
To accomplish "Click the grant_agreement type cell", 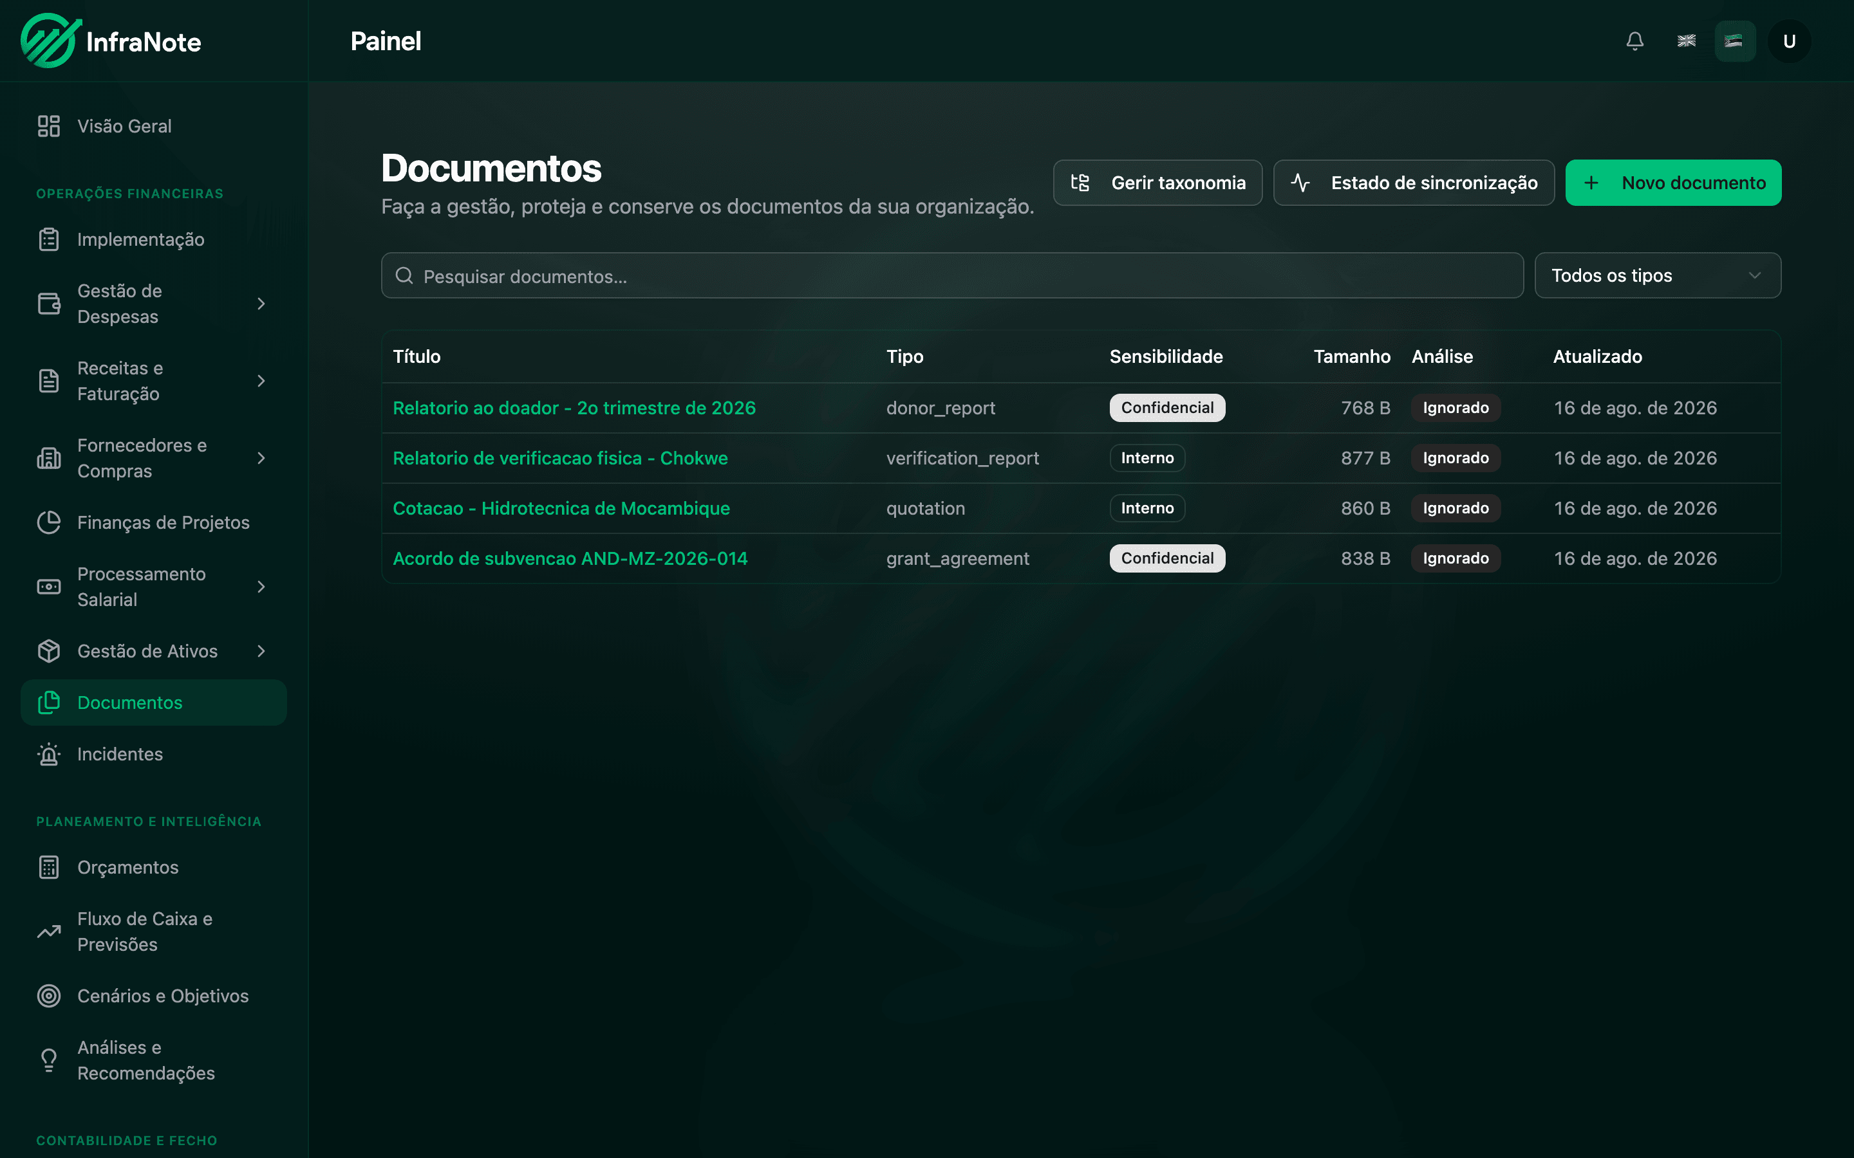I will pyautogui.click(x=958, y=558).
